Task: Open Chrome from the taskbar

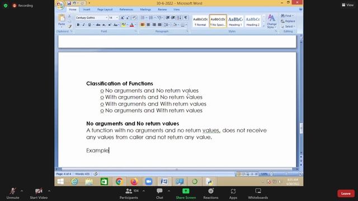Action: [x=119, y=181]
